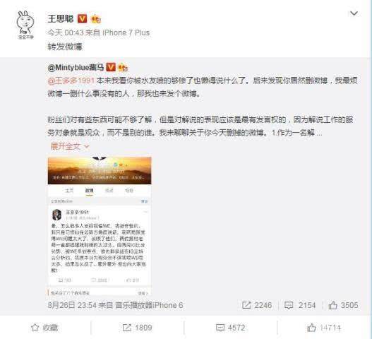Open the original post date 8月26日 23:54
This screenshot has width=372, height=339.
pos(72,305)
